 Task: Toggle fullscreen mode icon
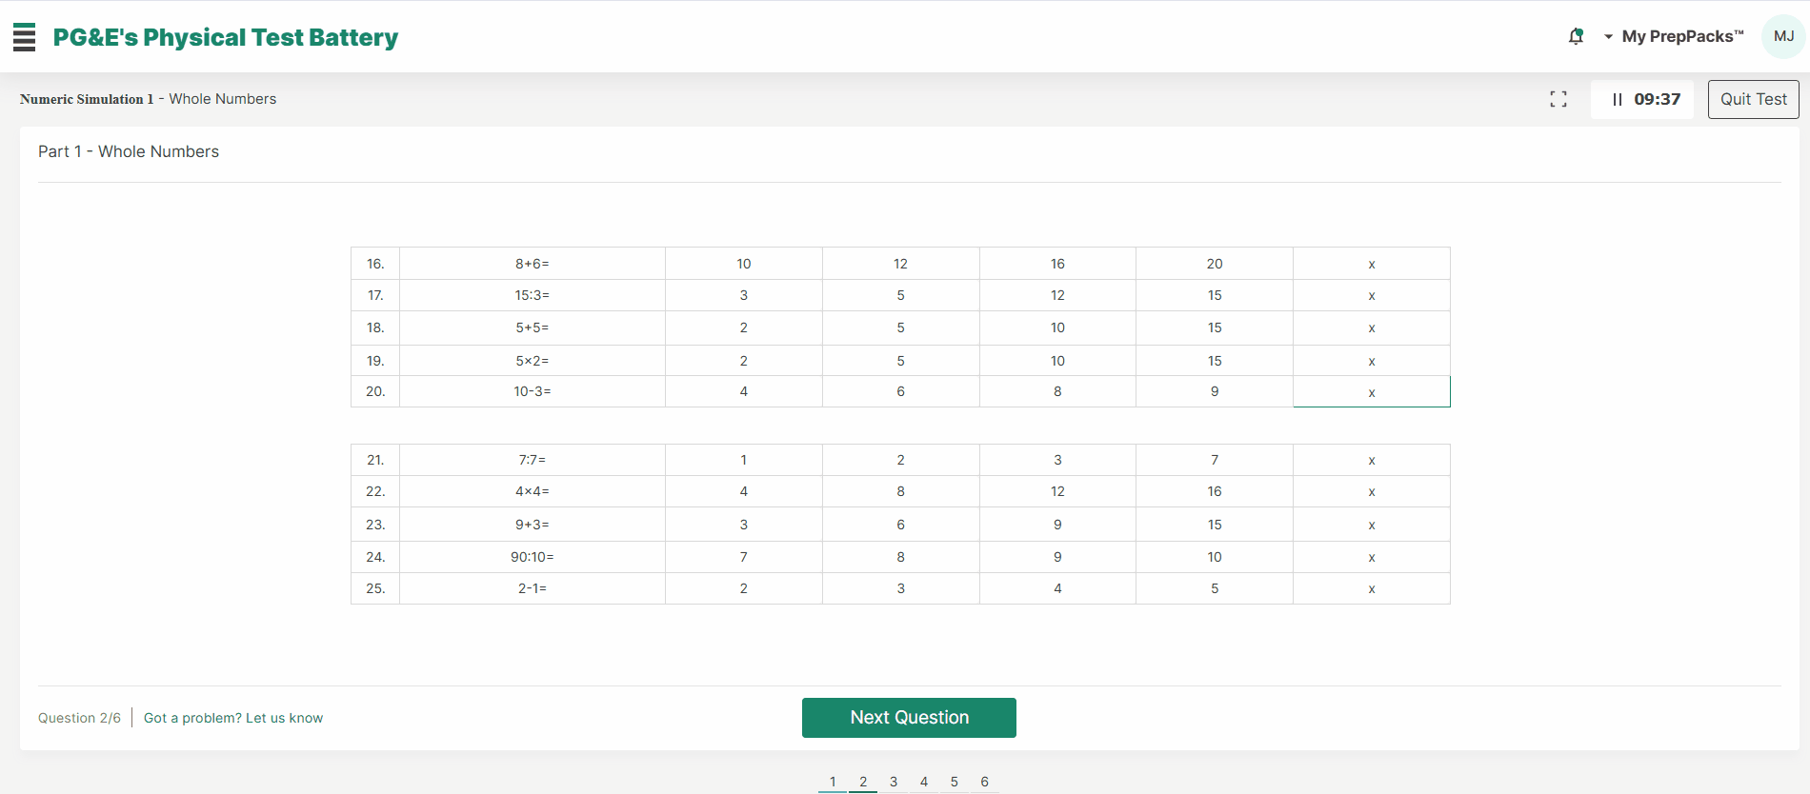point(1559,99)
